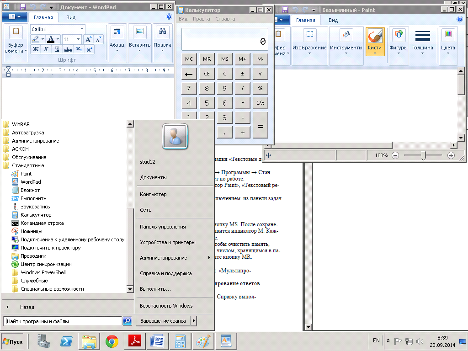Toggle superscript in WordPad ribbon
The height and width of the screenshot is (351, 468).
[x=89, y=49]
